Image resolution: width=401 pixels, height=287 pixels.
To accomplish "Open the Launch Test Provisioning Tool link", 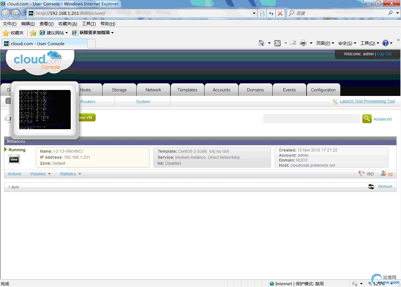I will (x=367, y=101).
